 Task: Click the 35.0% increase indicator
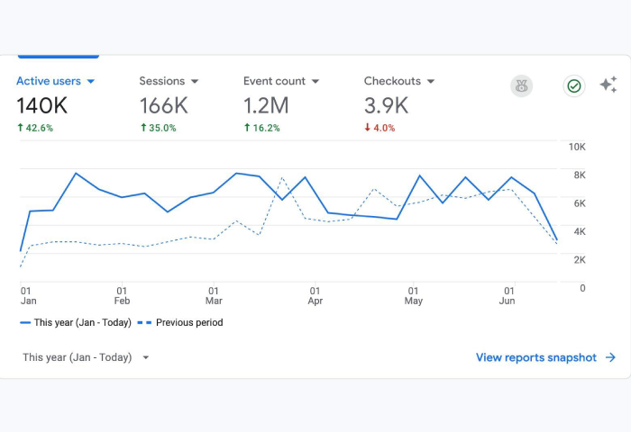pos(158,128)
